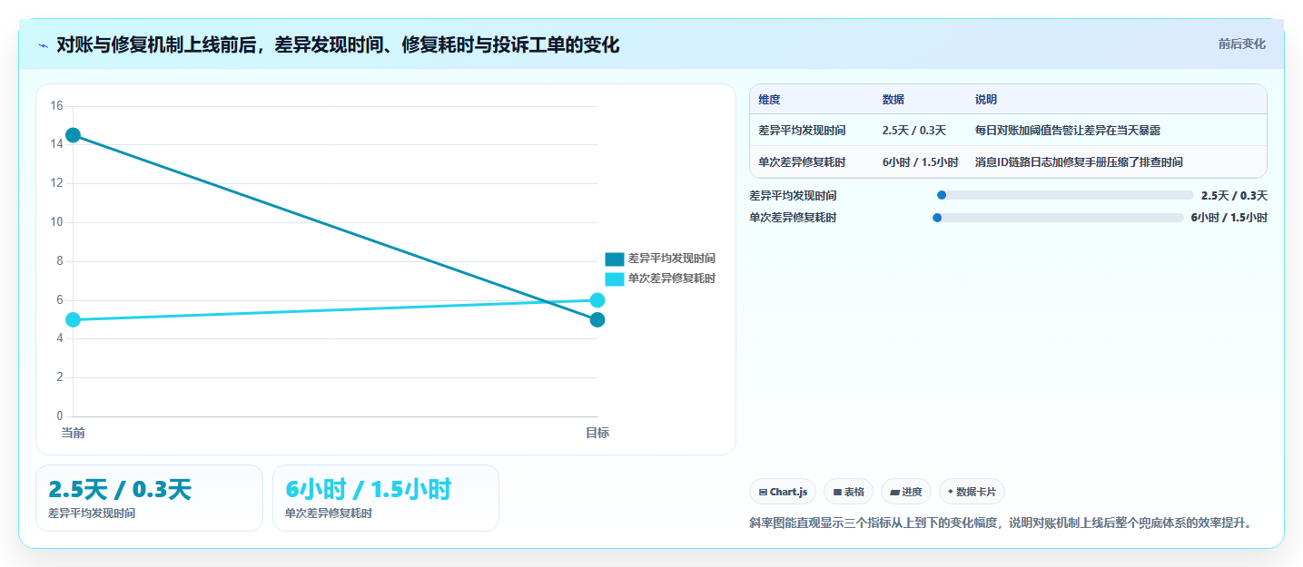Click the 单次差异修复耗时 progress label
The height and width of the screenshot is (567, 1303).
point(794,217)
